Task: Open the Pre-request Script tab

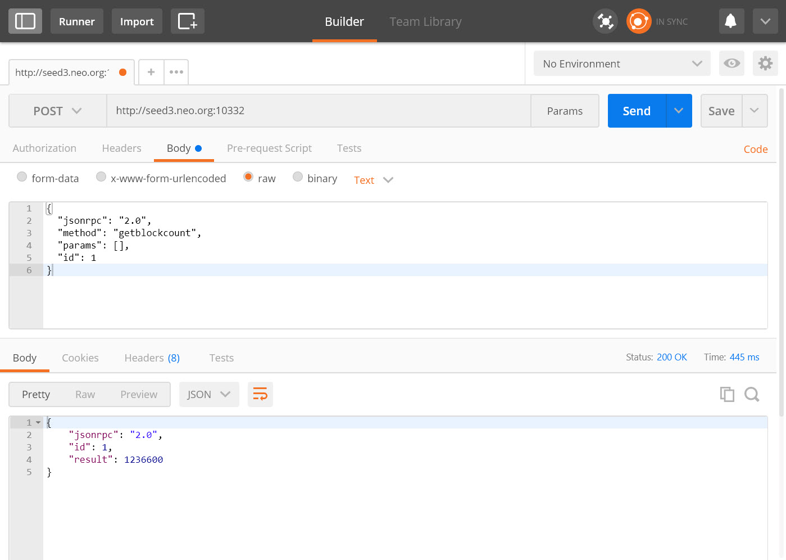Action: (269, 148)
